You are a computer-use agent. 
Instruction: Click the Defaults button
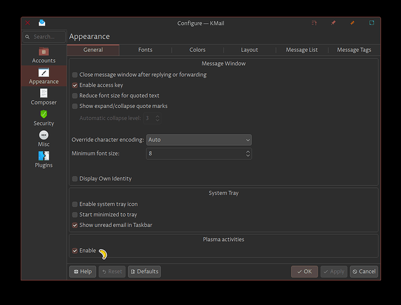[x=144, y=271]
